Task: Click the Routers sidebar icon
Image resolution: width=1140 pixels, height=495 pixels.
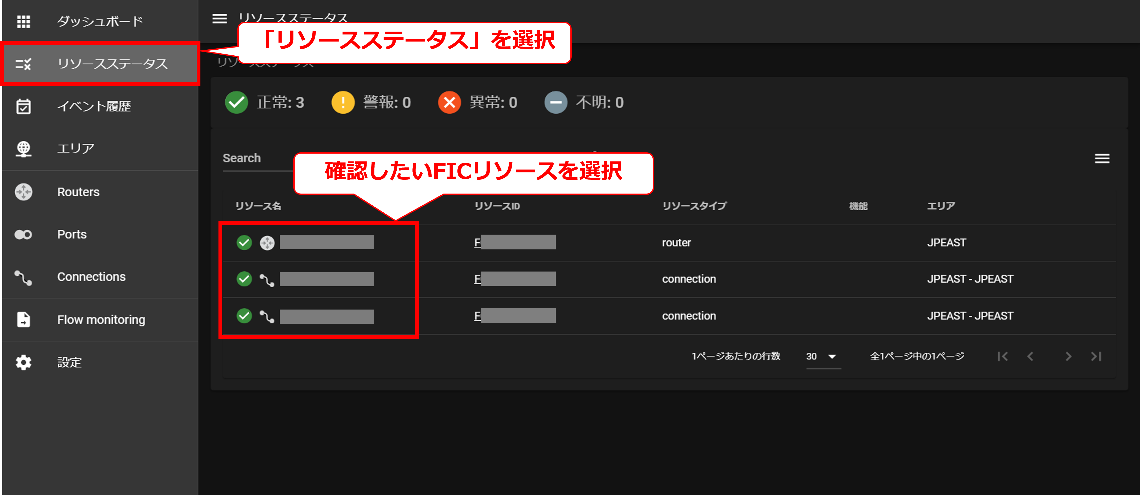Action: pos(24,192)
